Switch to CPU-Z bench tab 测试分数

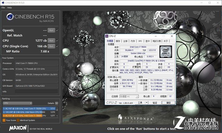[157, 41]
